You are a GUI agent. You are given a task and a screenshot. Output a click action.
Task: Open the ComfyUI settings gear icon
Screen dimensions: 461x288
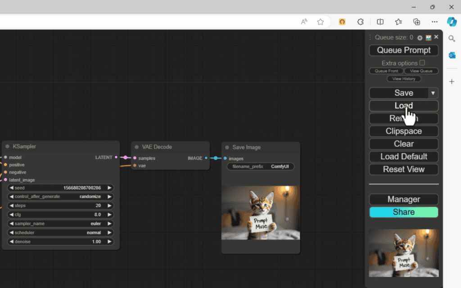(420, 37)
